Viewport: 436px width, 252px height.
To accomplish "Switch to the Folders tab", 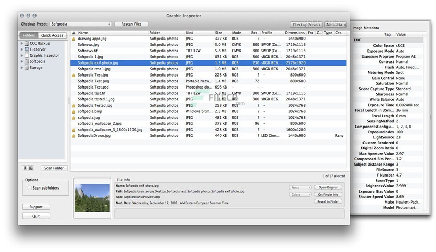I will 29,35.
